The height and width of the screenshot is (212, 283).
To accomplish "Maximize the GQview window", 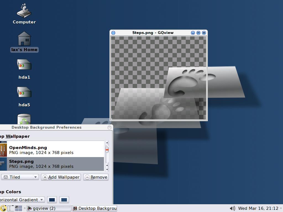I will point(198,33).
